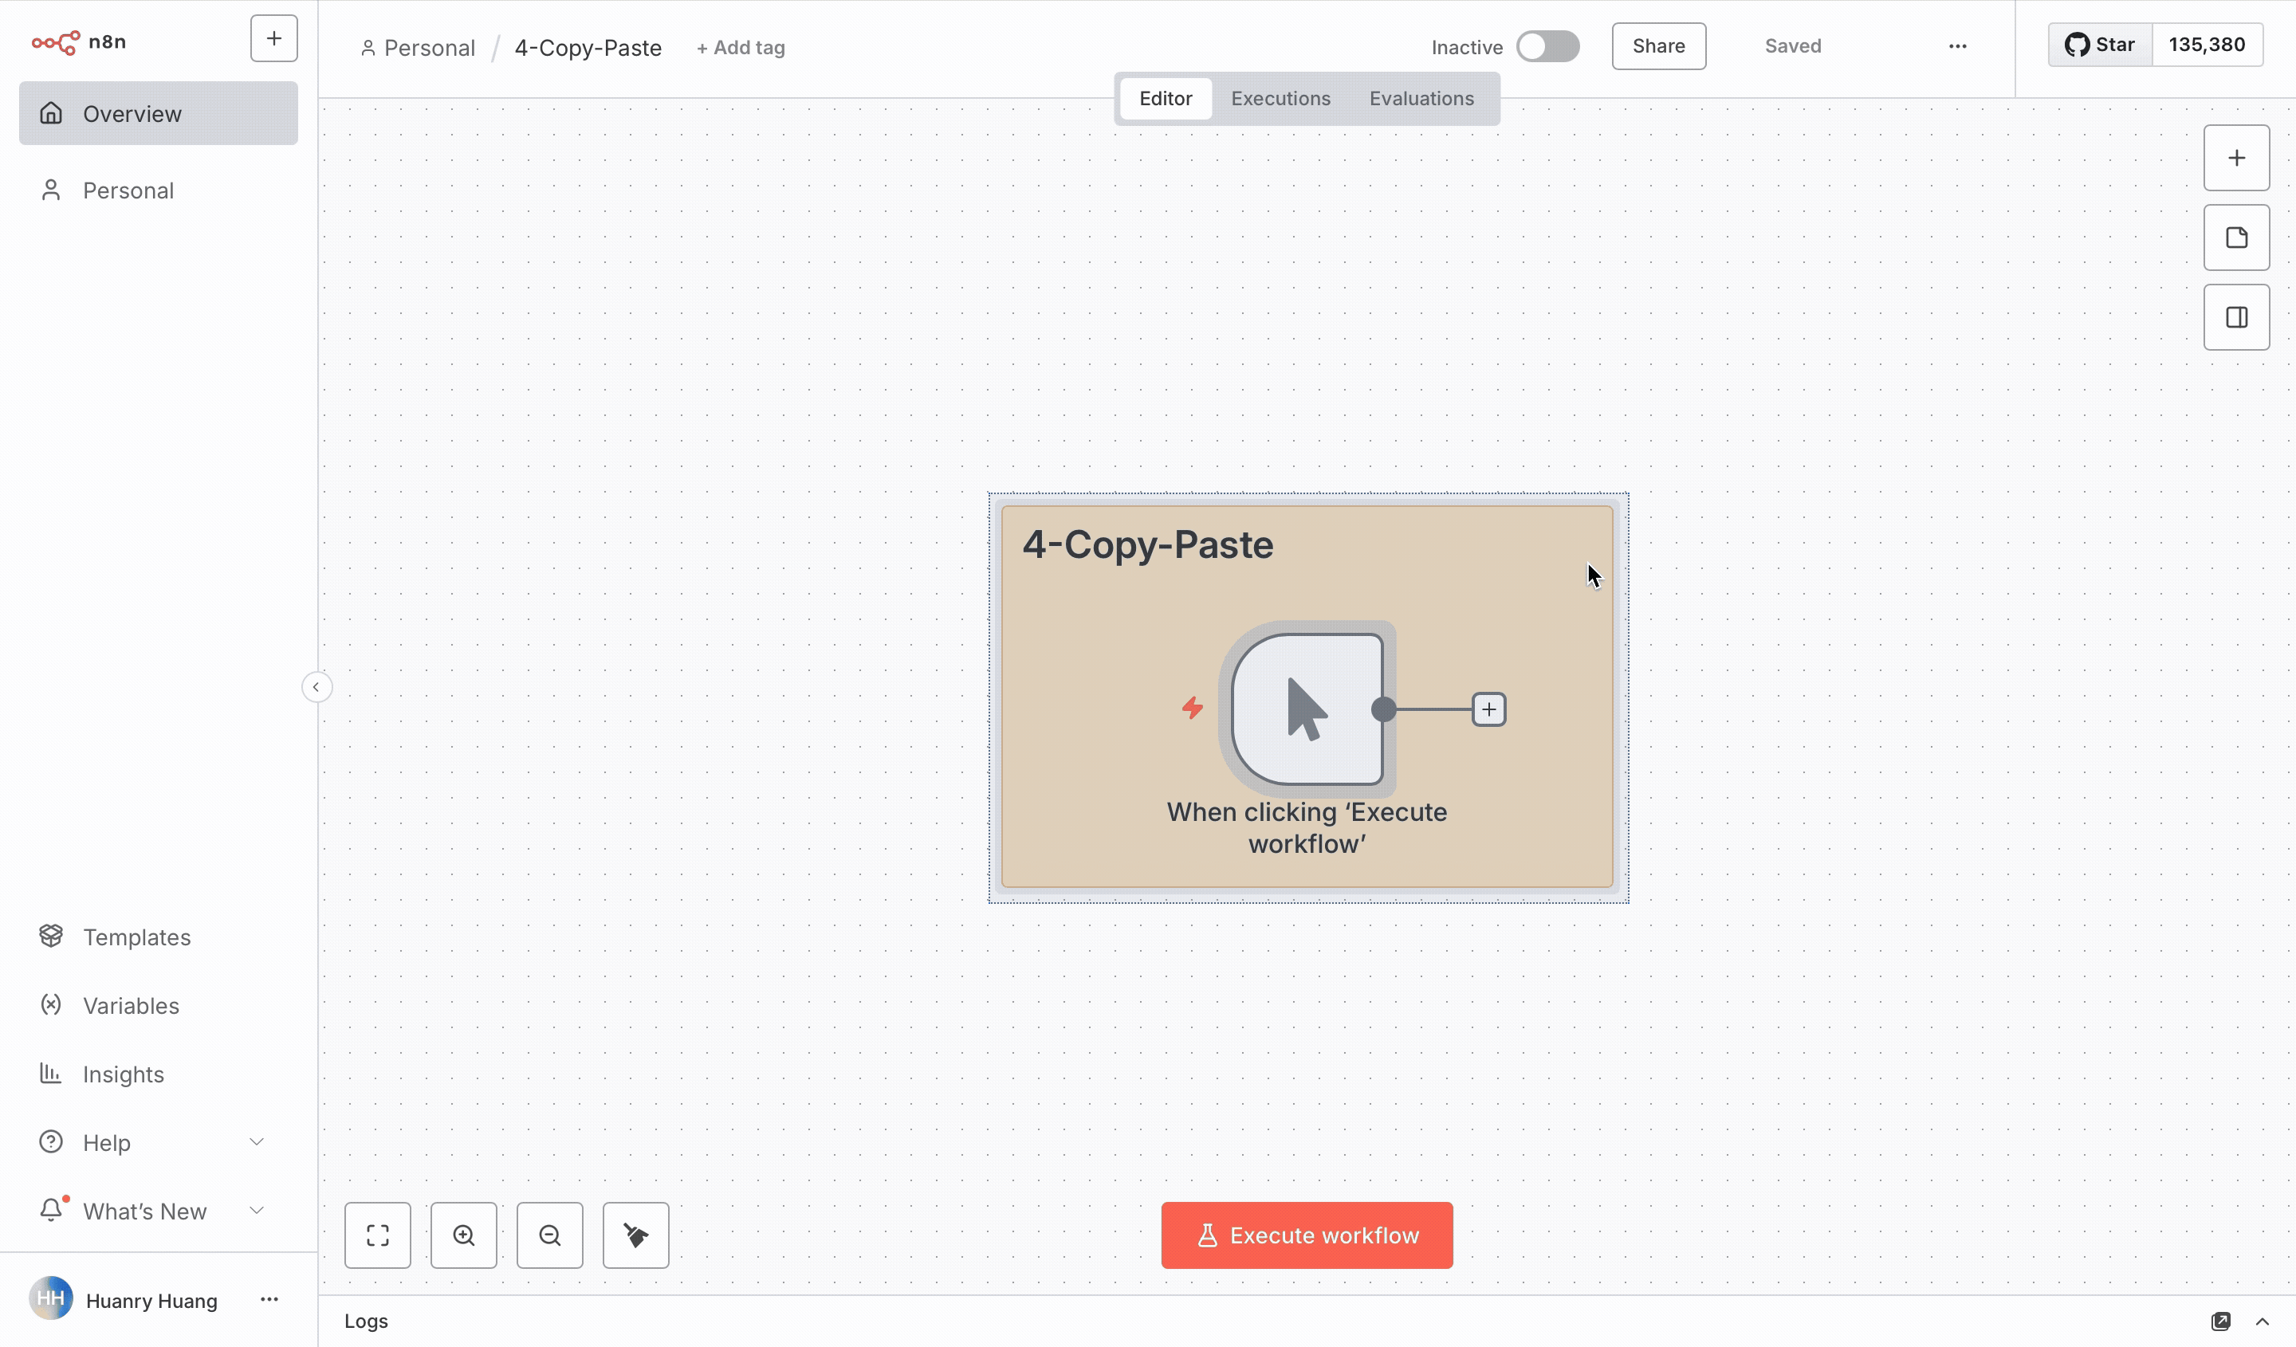Toggle the side panel icon button
2296x1347 pixels.
pyautogui.click(x=2237, y=318)
